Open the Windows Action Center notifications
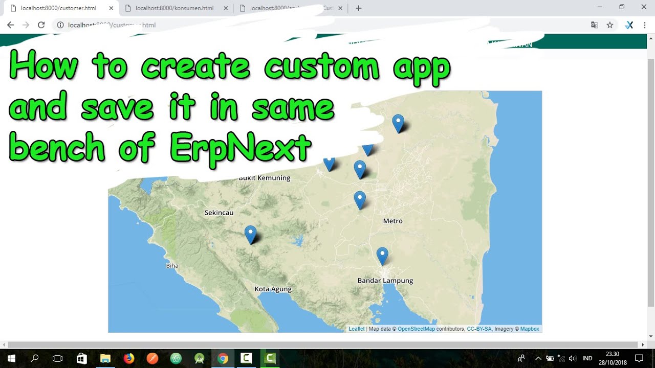 pos(639,358)
